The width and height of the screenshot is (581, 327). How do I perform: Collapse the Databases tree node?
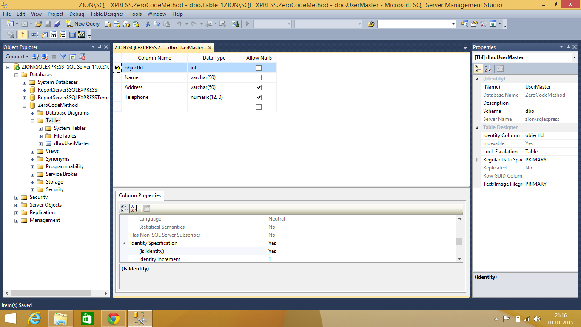coord(17,75)
